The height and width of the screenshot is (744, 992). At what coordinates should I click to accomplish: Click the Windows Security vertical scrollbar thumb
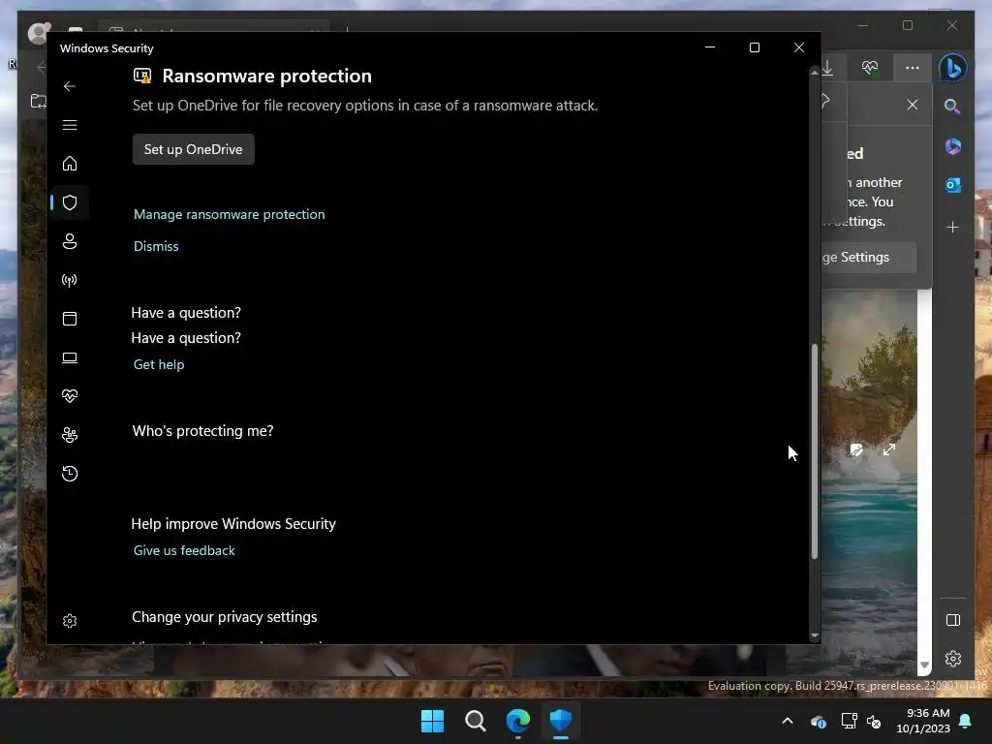click(x=814, y=451)
